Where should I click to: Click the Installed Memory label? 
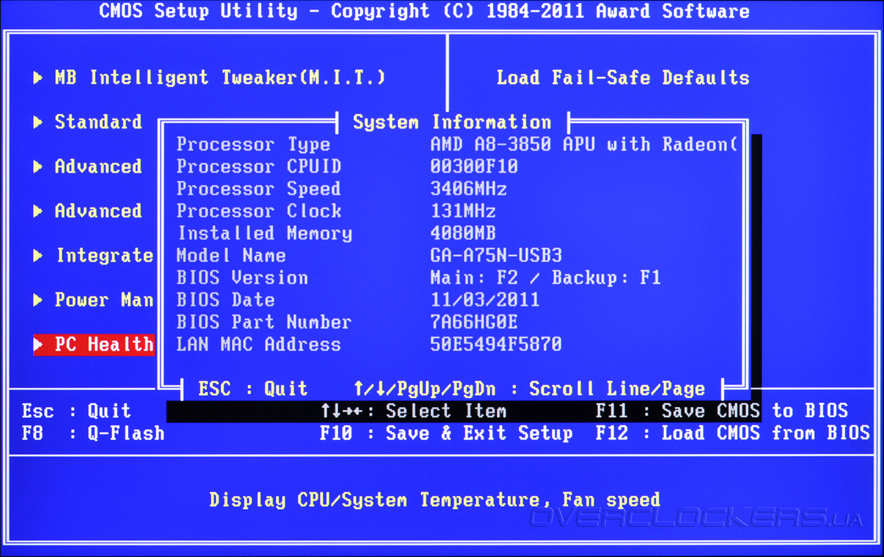265,233
